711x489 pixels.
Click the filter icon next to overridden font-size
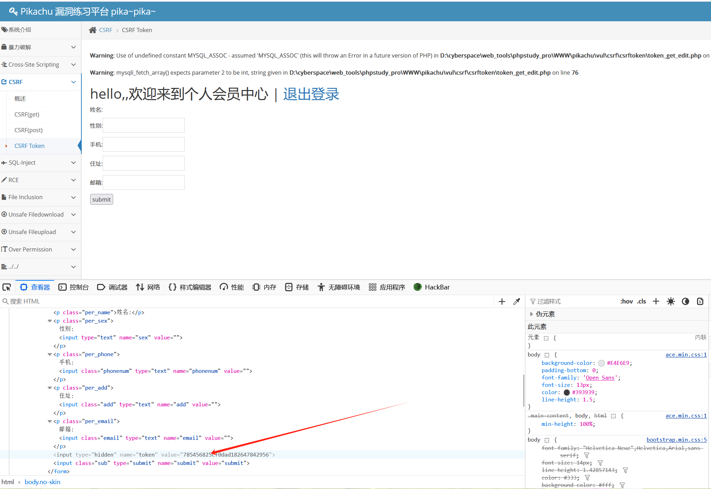point(601,463)
